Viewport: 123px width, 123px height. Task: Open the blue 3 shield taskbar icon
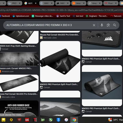(58, 120)
